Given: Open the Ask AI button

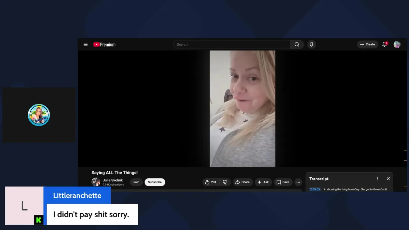Looking at the screenshot, I should pos(263,182).
